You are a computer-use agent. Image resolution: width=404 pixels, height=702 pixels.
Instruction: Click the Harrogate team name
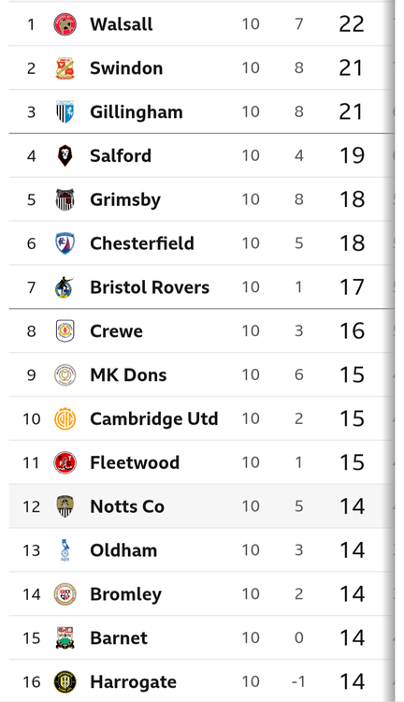[134, 682]
